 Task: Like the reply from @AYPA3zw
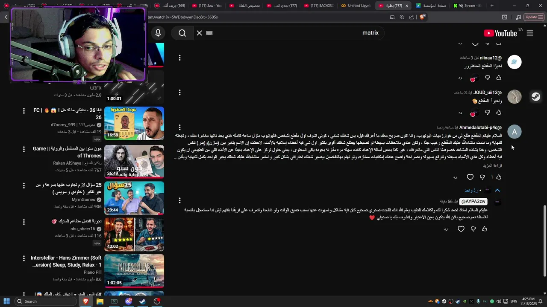(x=485, y=229)
